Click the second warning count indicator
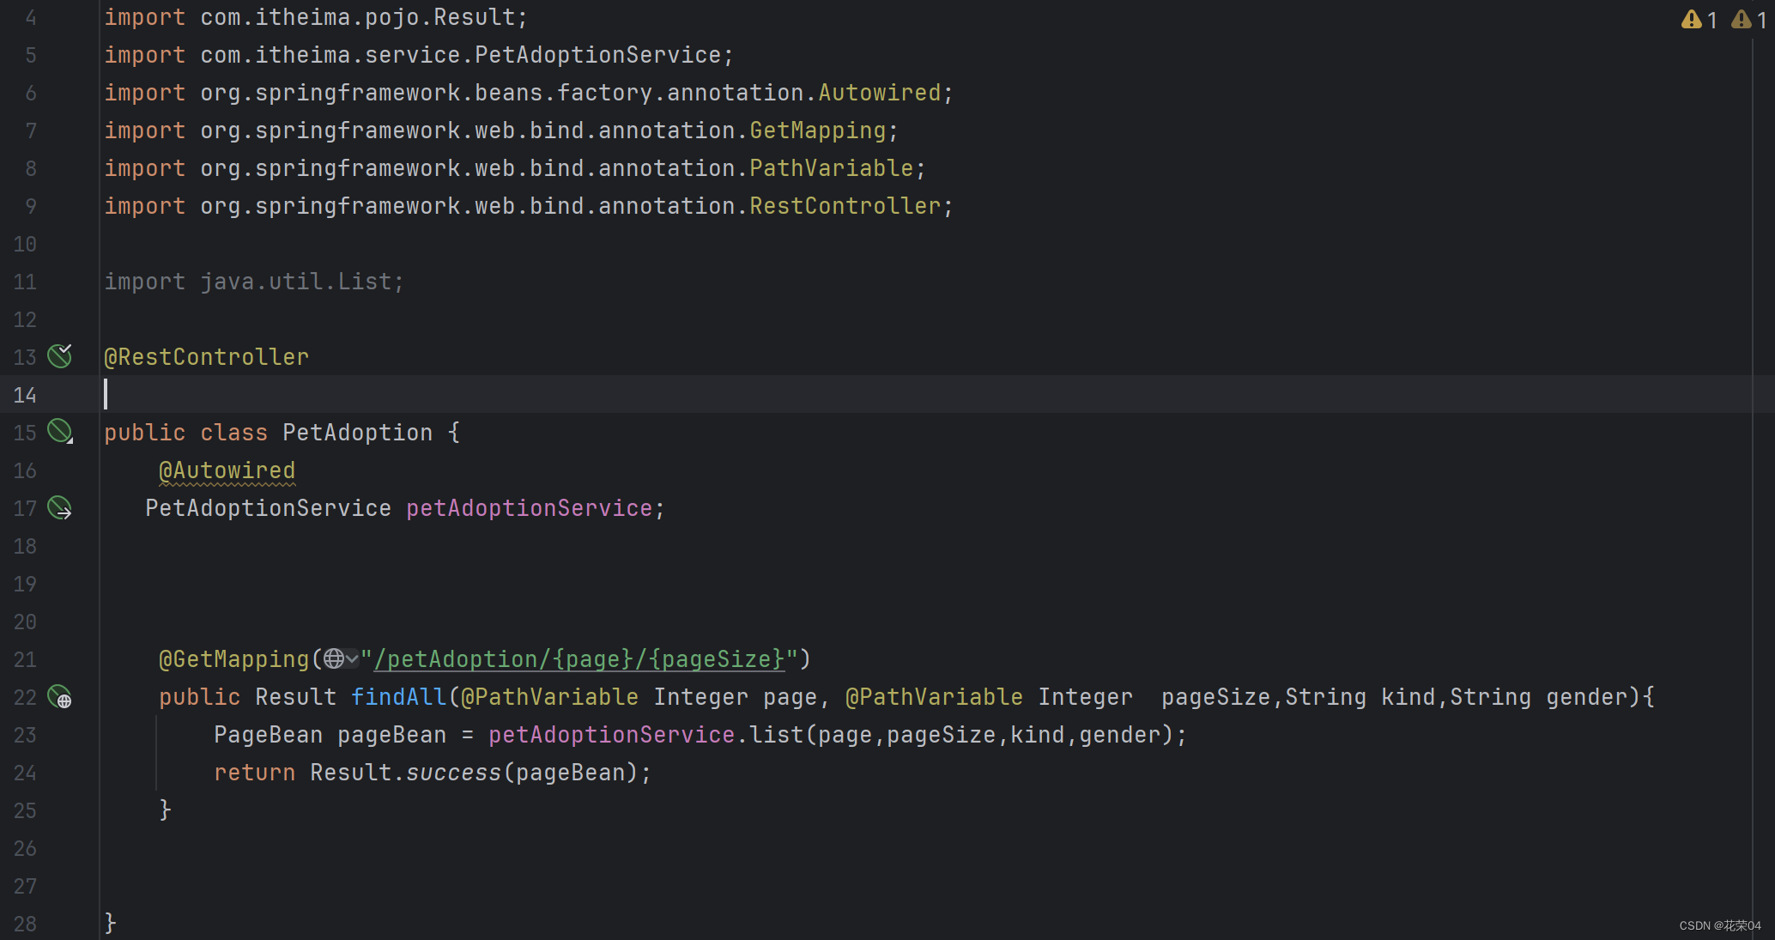This screenshot has width=1775, height=940. tap(1749, 19)
